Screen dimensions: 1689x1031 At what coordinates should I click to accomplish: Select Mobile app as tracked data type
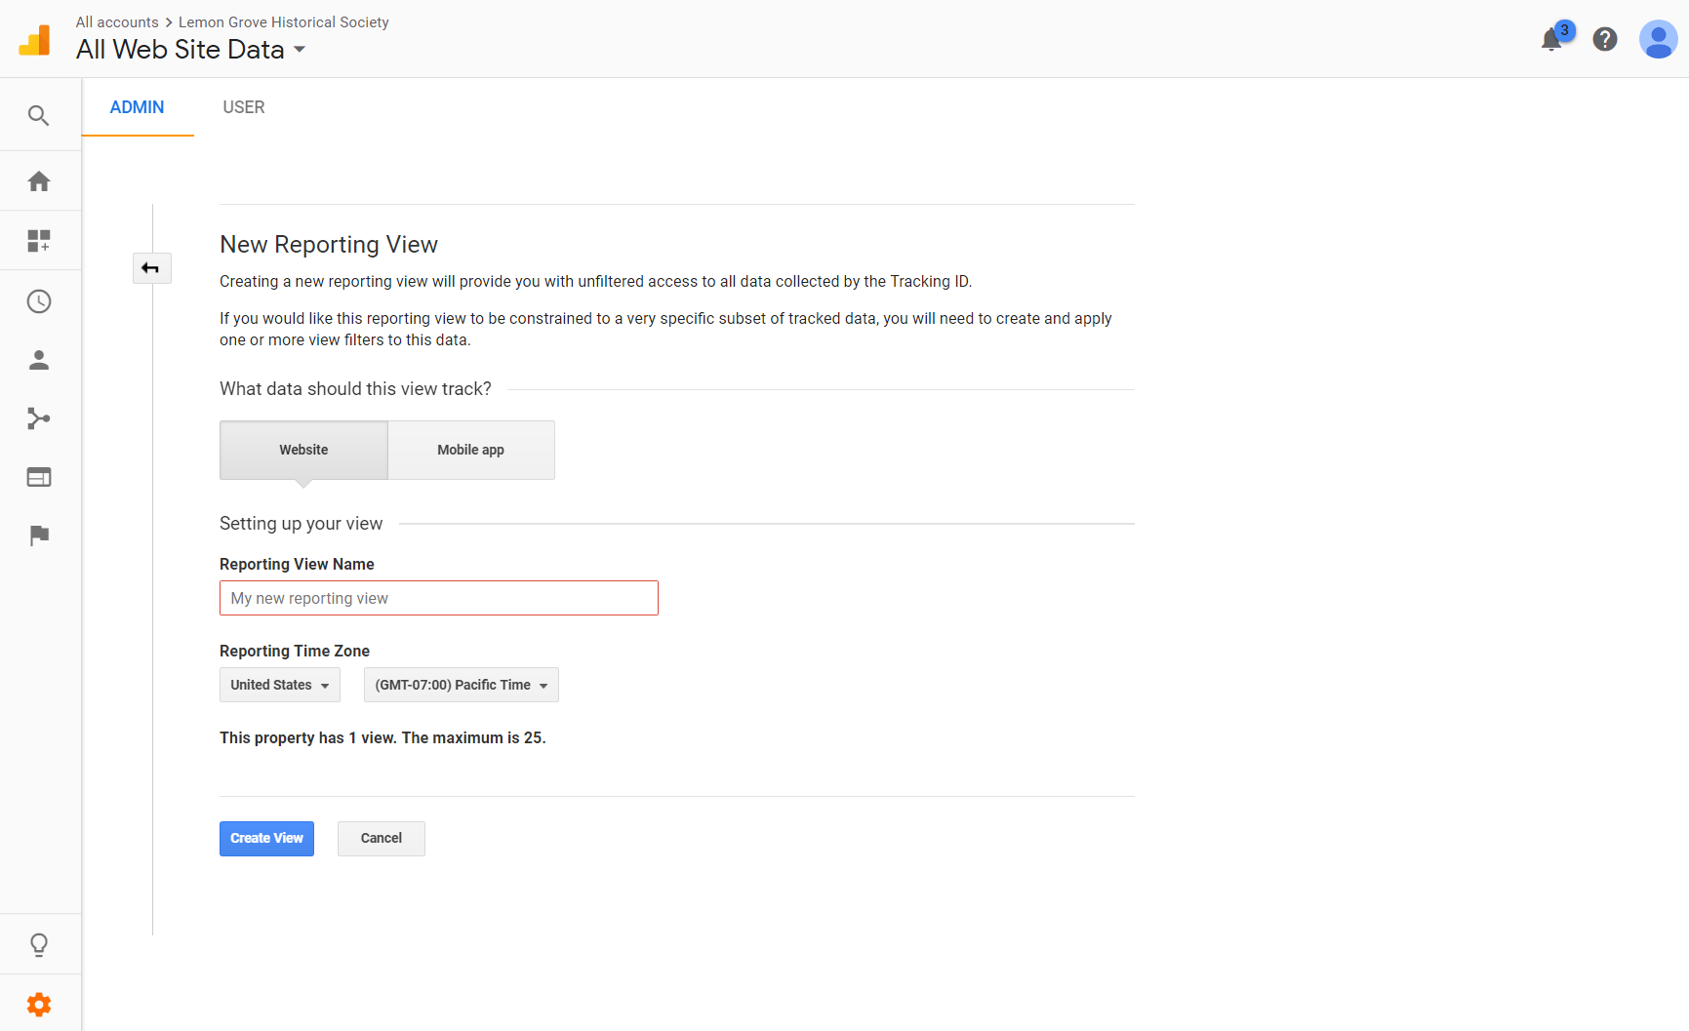pos(471,450)
